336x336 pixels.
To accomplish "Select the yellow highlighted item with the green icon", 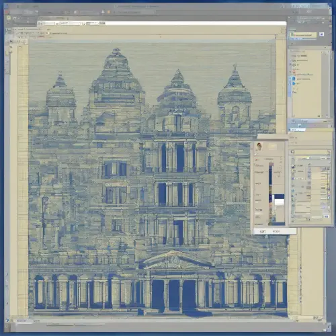I will (x=303, y=35).
